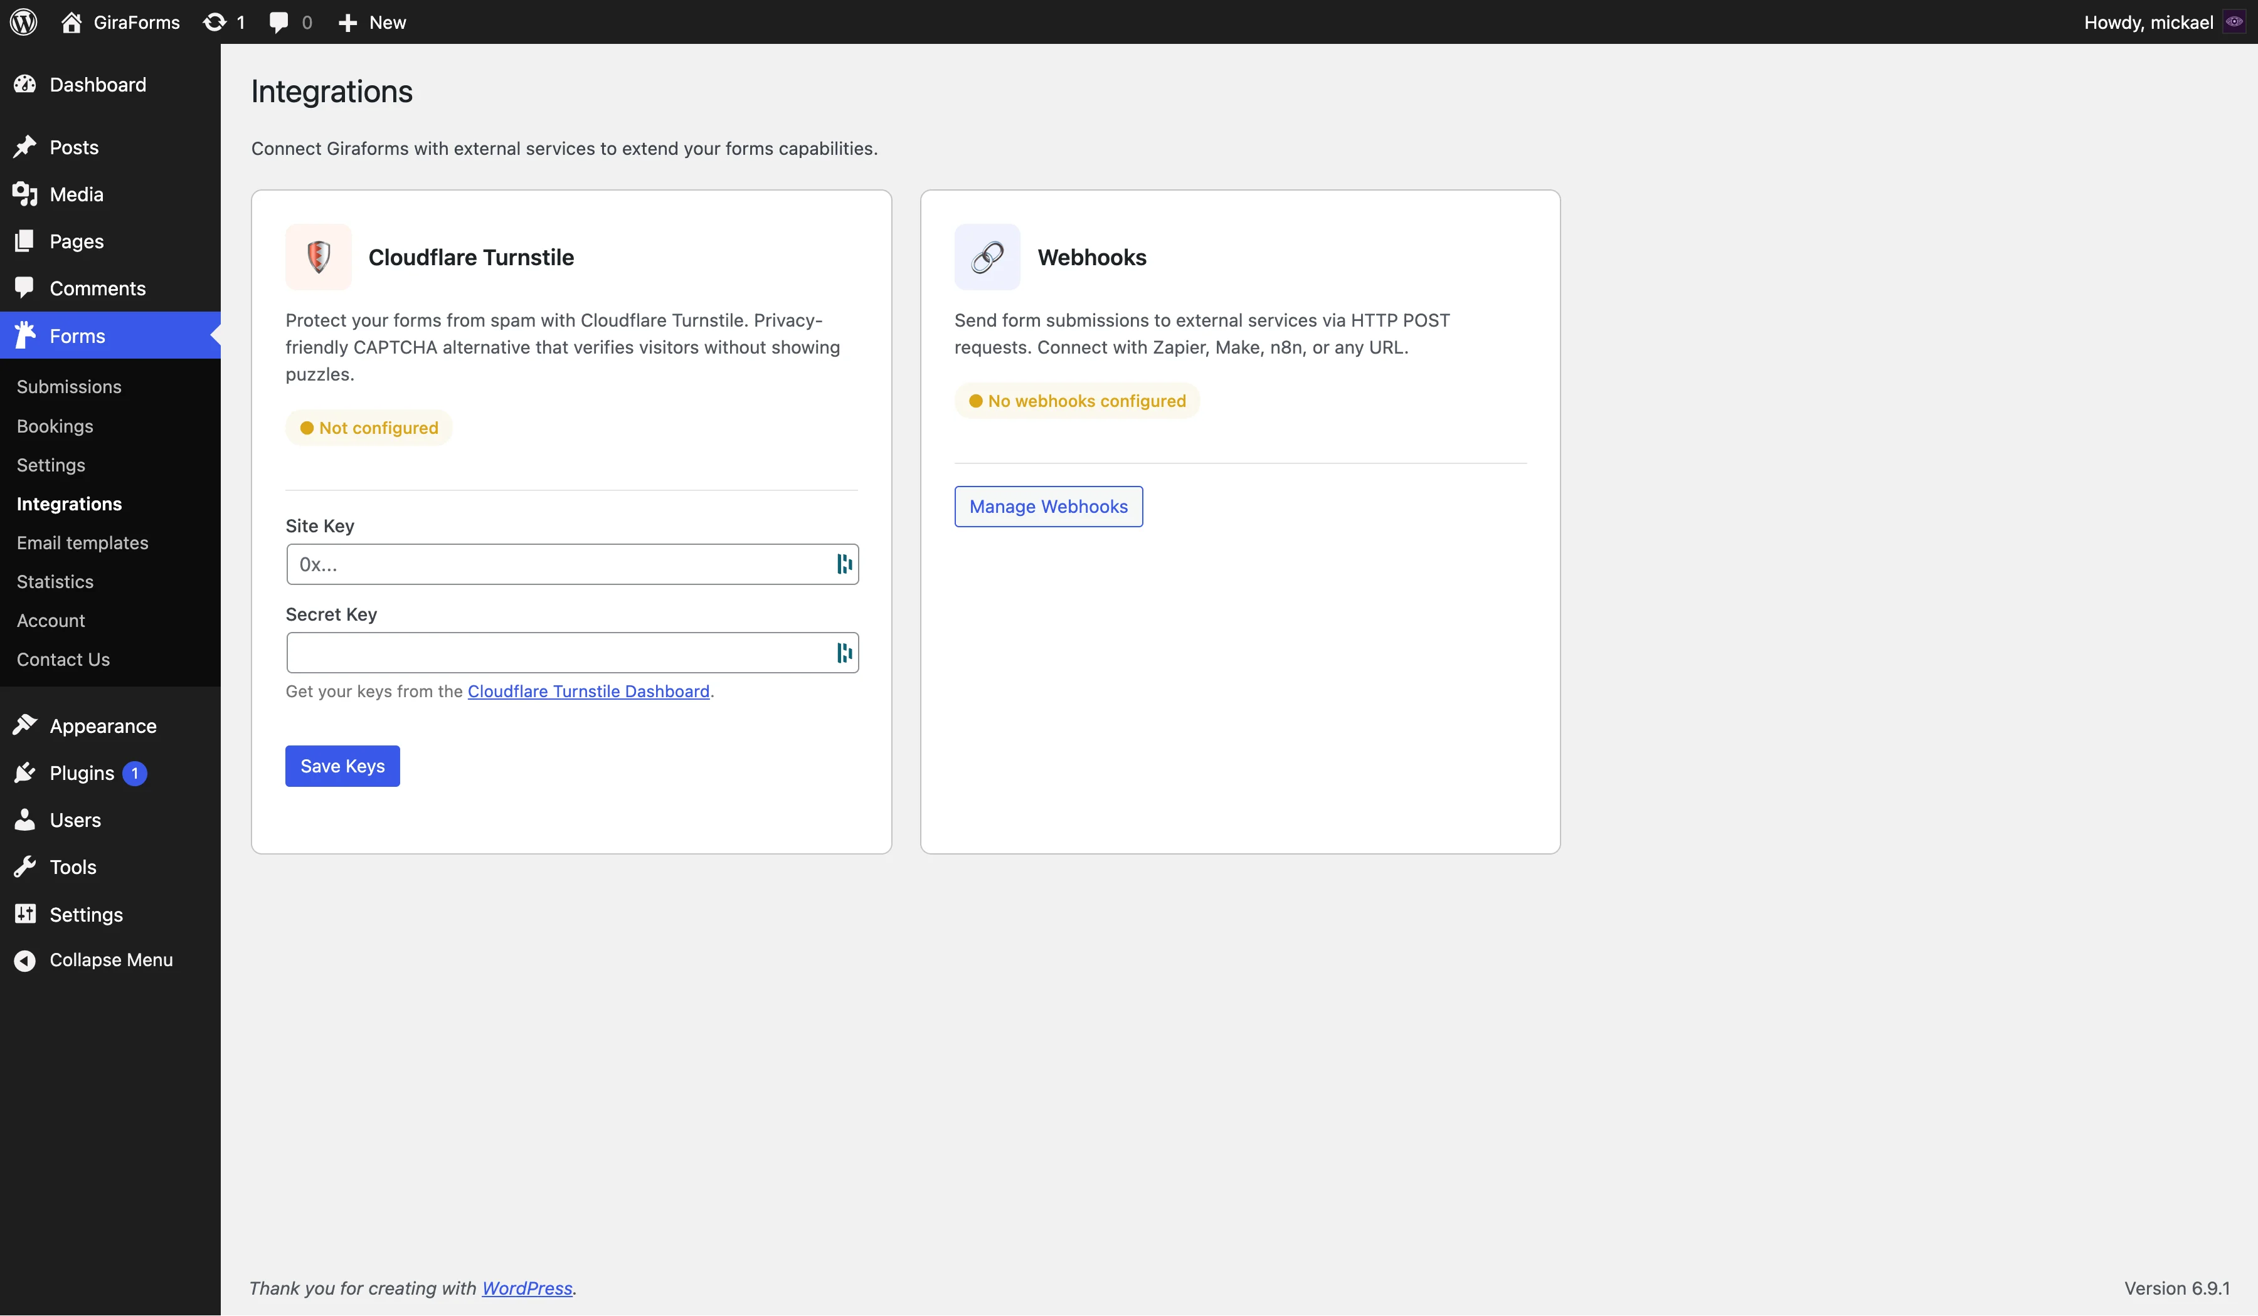This screenshot has width=2258, height=1316.
Task: Toggle the screen options eye icon near Howdy, mickael
Action: point(2235,21)
